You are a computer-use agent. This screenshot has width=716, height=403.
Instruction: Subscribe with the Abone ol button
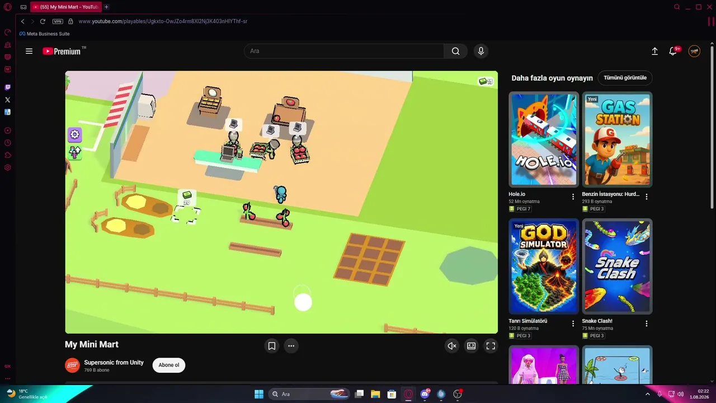(x=169, y=365)
